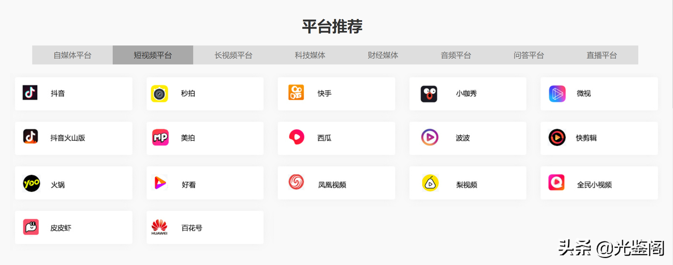Click the 凤凰视频 platform label
Screen dimensions: 673x265
pos(332,185)
